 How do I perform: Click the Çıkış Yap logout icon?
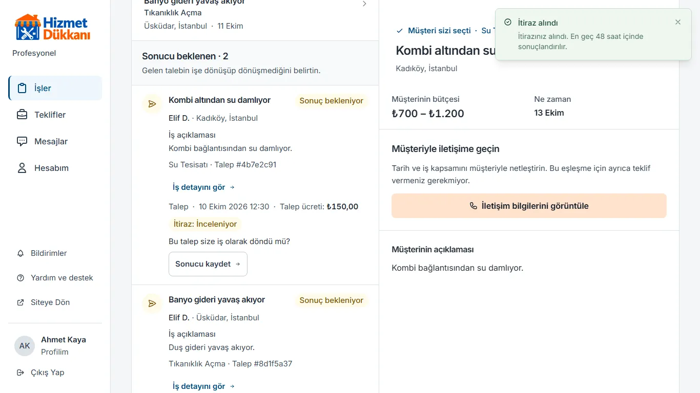coord(20,373)
